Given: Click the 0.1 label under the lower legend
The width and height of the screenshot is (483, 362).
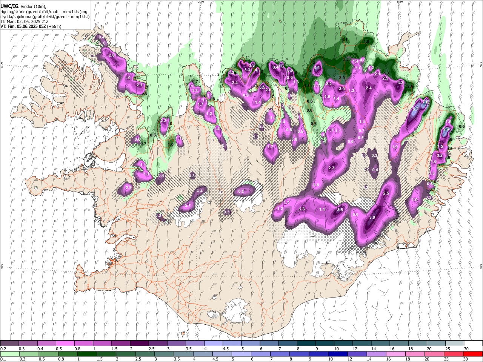Looking at the screenshot, I should pos(3,359).
